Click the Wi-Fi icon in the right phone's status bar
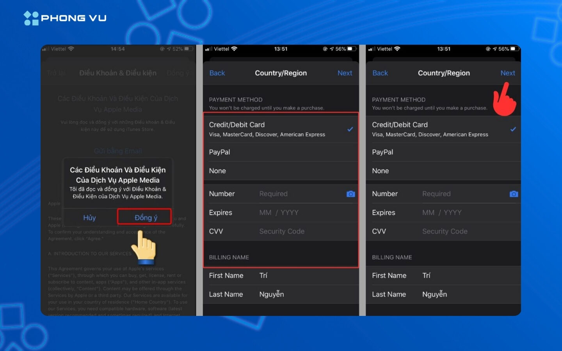This screenshot has width=562, height=351. click(397, 49)
